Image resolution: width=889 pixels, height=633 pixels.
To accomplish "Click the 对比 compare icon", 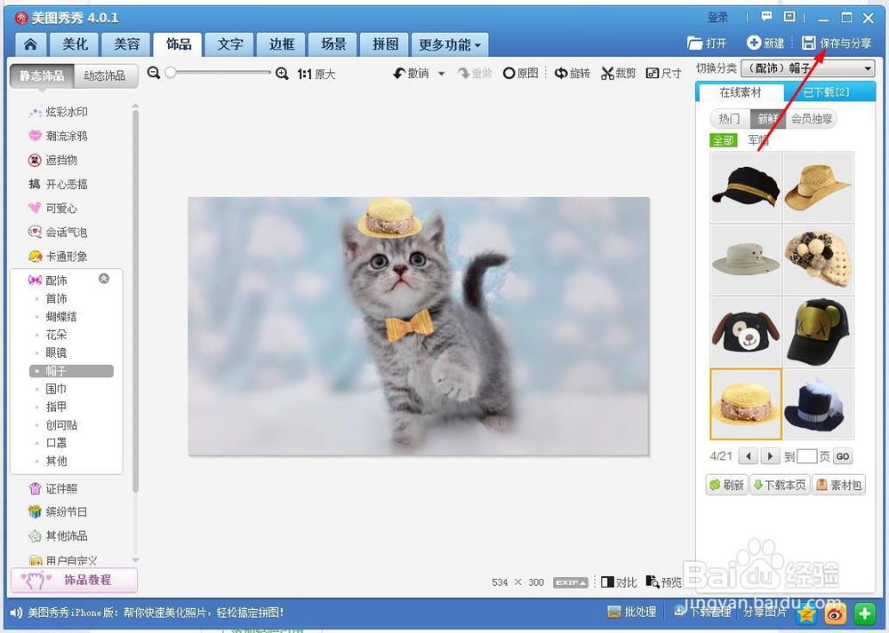I will pos(608,582).
